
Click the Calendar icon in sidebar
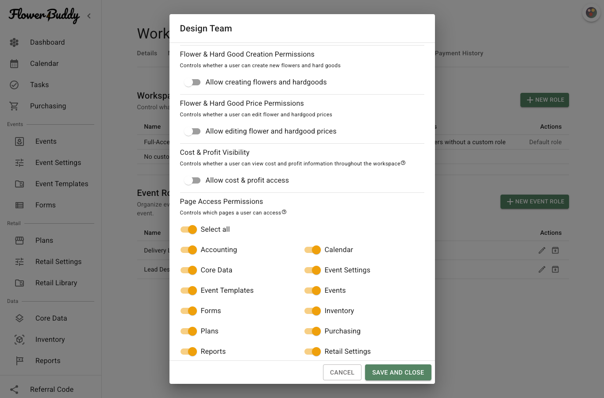pyautogui.click(x=14, y=64)
